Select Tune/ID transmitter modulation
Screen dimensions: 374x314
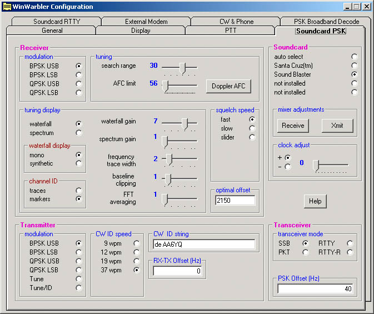coord(78,288)
